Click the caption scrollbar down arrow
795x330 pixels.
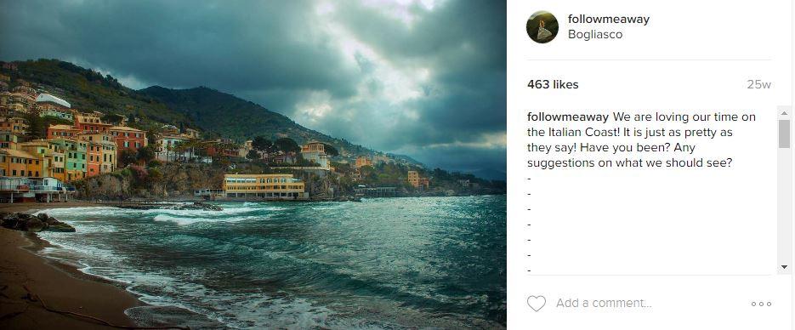(x=784, y=266)
